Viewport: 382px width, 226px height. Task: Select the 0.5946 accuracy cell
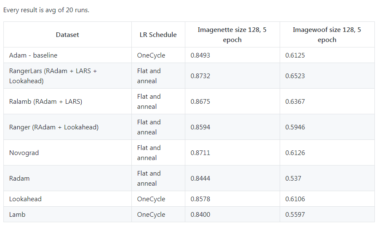click(295, 127)
